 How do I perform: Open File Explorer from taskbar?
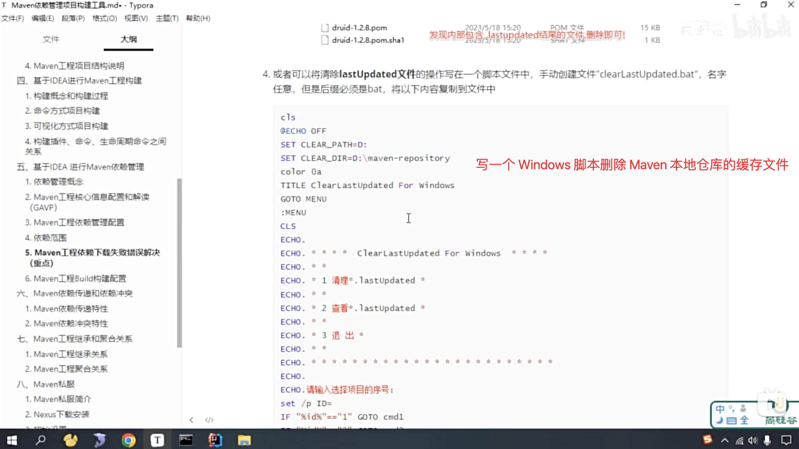click(x=244, y=440)
